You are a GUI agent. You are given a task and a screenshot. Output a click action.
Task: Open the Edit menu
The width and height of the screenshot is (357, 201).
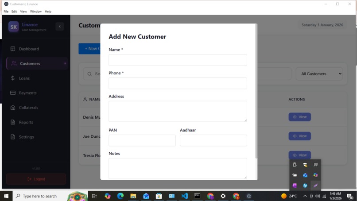[14, 12]
